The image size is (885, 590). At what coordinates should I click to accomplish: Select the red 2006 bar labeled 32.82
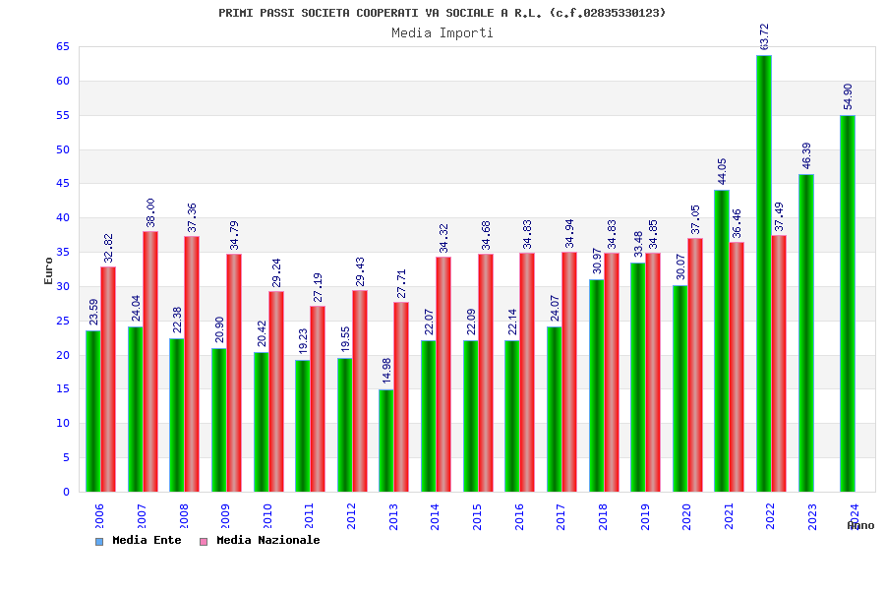(x=108, y=380)
